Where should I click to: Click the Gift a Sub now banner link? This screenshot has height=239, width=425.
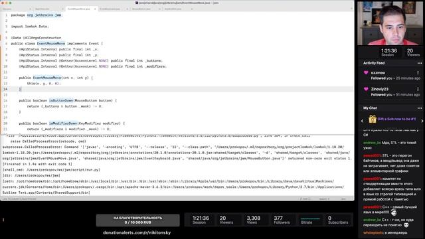click(396, 119)
